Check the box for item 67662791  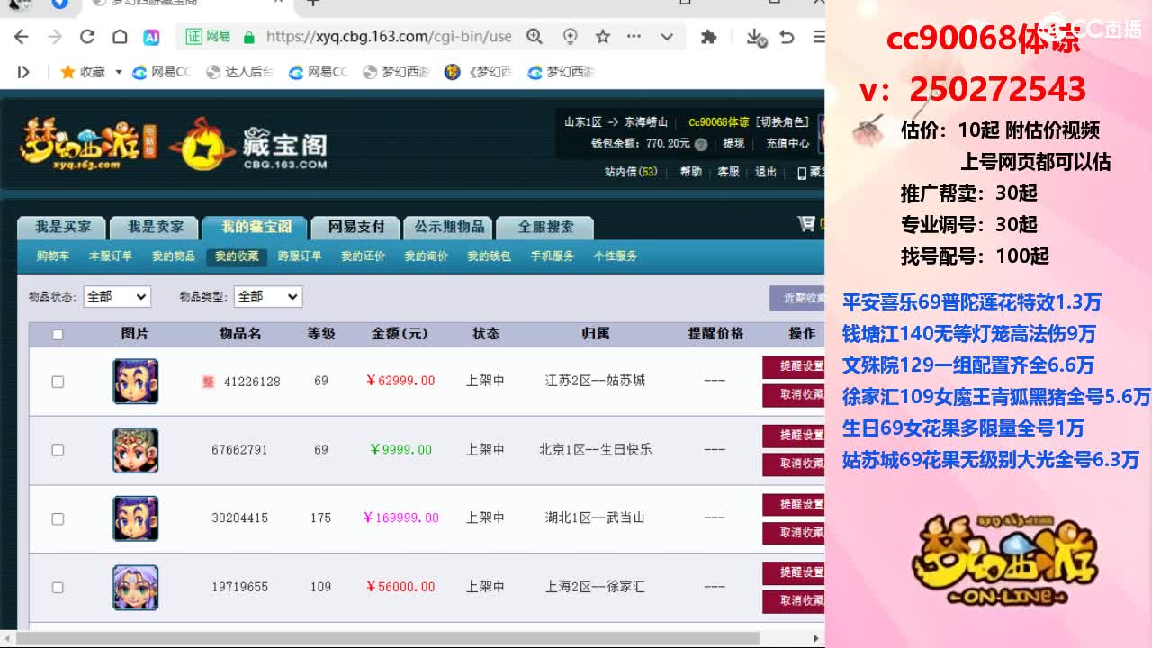point(58,450)
